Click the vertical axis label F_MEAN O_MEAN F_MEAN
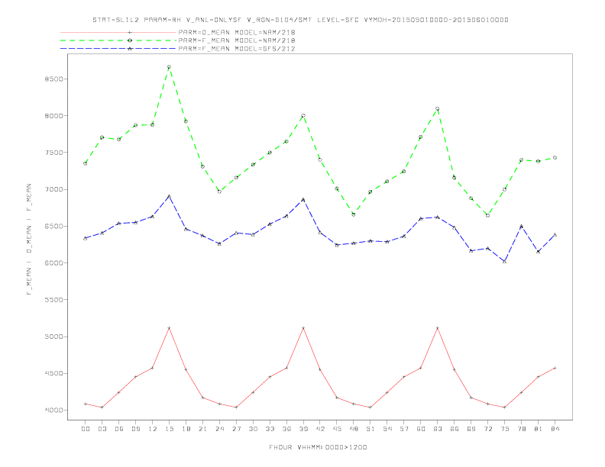605x467 pixels. [29, 240]
